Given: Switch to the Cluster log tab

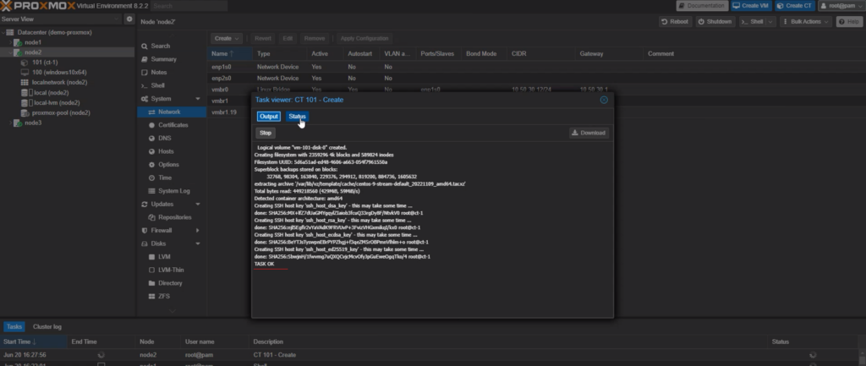Looking at the screenshot, I should tap(47, 327).
